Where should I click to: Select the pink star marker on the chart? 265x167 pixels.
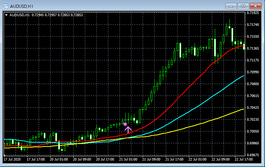[x=125, y=124]
